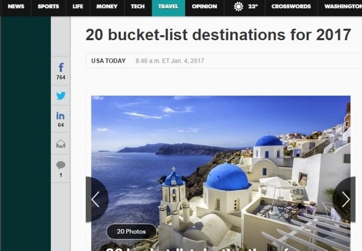The width and height of the screenshot is (362, 251).
Task: Share article via Twitter bird icon
Action: 61,95
